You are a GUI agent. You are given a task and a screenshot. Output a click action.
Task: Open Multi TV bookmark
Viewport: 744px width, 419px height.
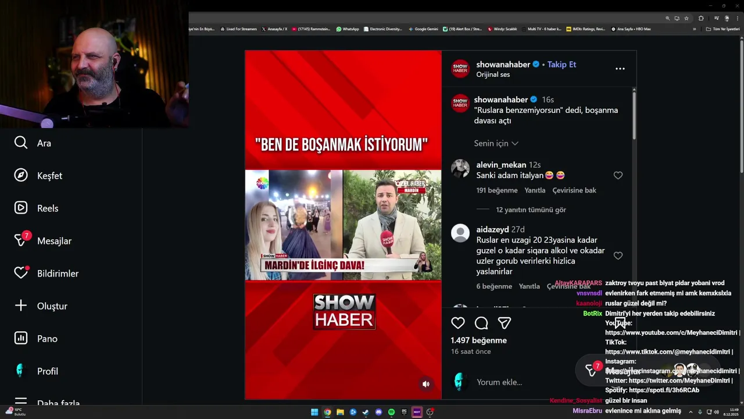click(541, 29)
